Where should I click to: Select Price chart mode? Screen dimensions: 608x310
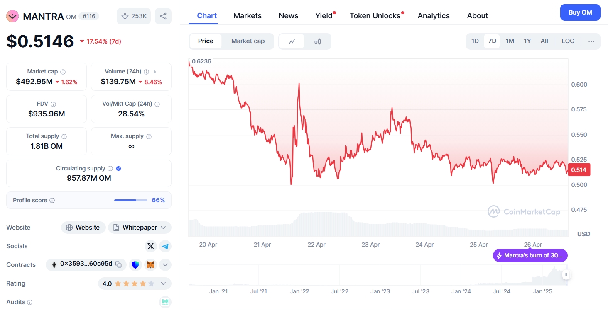point(206,41)
